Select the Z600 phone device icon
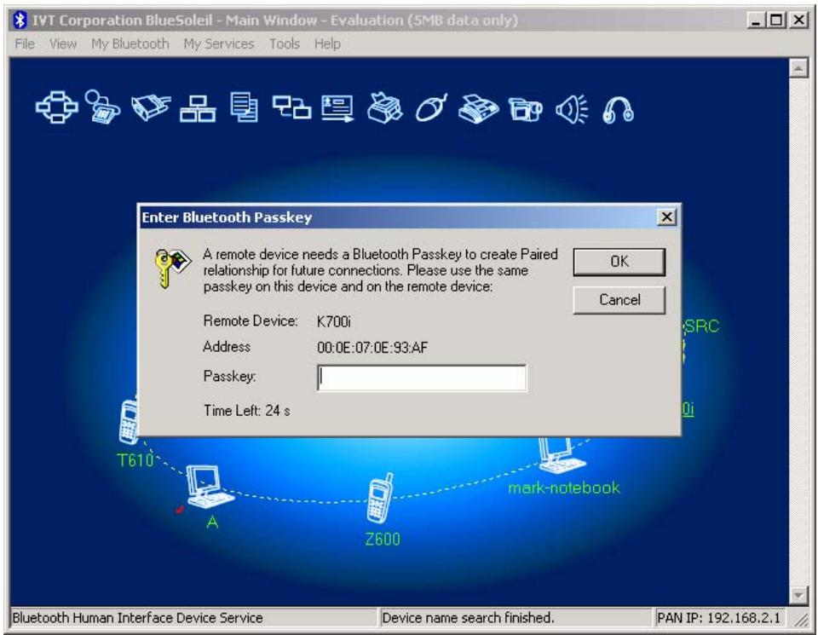The height and width of the screenshot is (635, 818). point(380,499)
